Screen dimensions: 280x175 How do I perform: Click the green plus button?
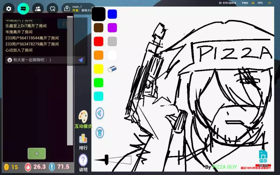(x=37, y=154)
